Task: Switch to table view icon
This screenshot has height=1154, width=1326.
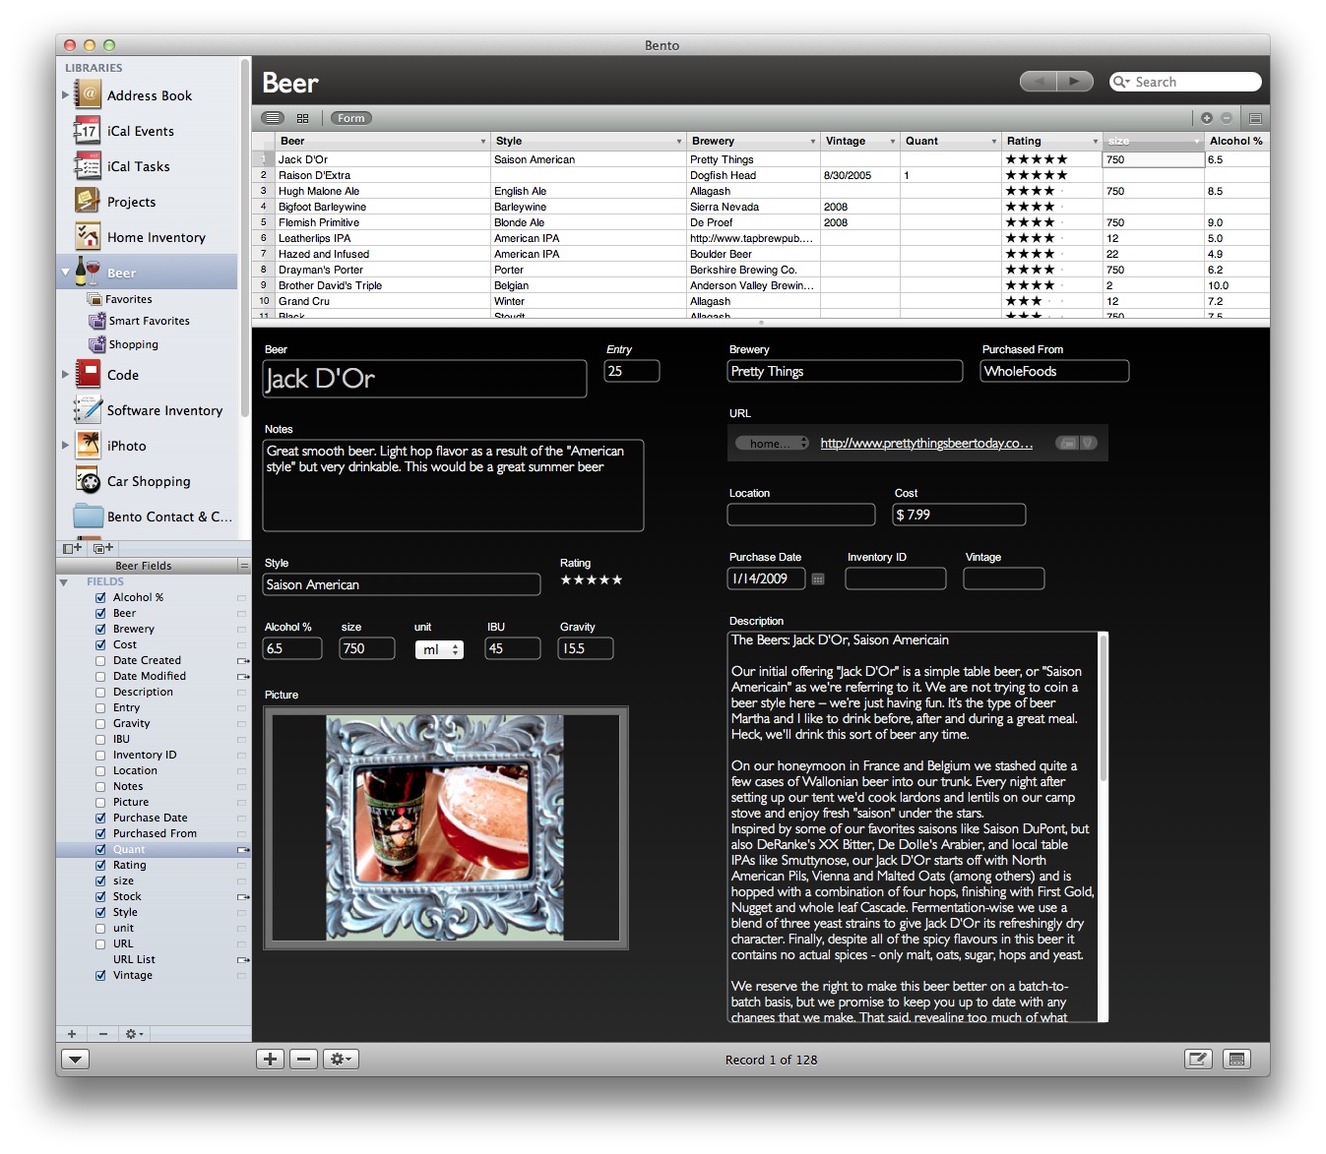Action: (x=273, y=118)
